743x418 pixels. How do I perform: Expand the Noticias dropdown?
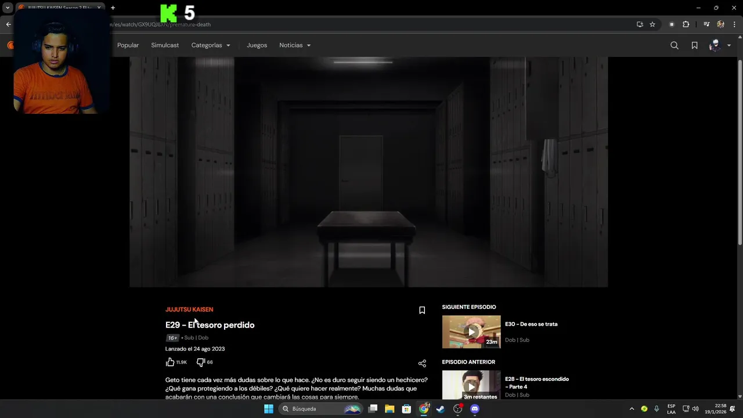[295, 45]
